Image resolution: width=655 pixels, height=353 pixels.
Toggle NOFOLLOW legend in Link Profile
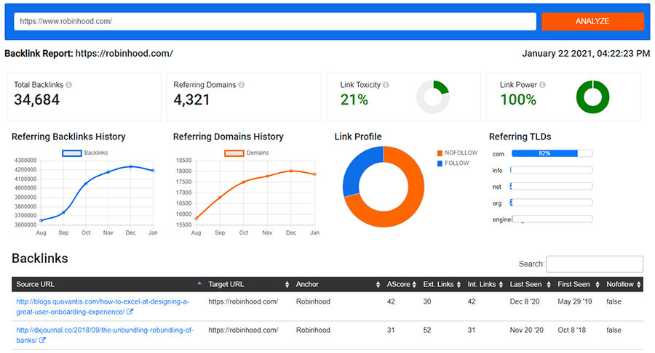[457, 153]
